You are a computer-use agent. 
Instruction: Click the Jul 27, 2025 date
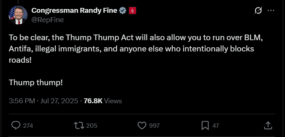pos(59,101)
